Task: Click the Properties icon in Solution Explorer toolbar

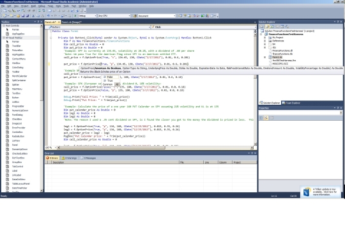Action: click(262, 26)
